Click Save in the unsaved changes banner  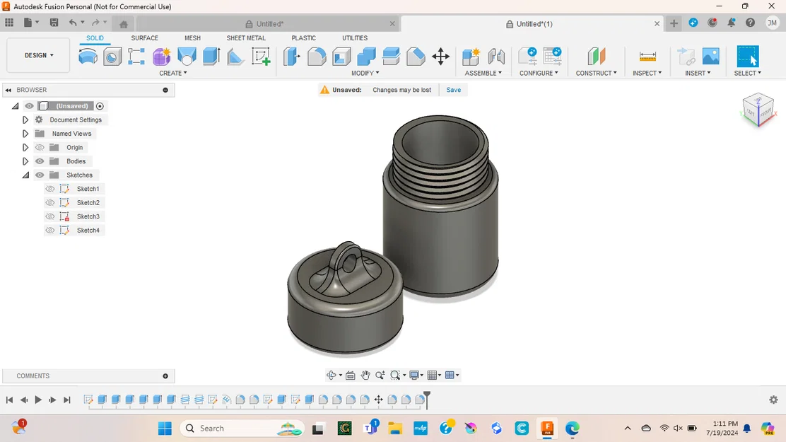point(453,90)
